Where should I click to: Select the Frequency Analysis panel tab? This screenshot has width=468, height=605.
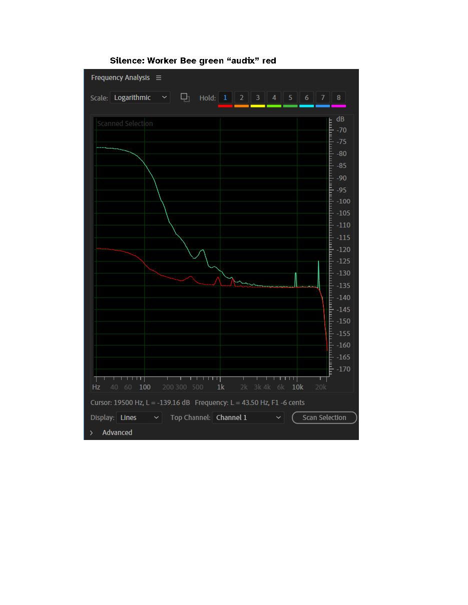[120, 77]
